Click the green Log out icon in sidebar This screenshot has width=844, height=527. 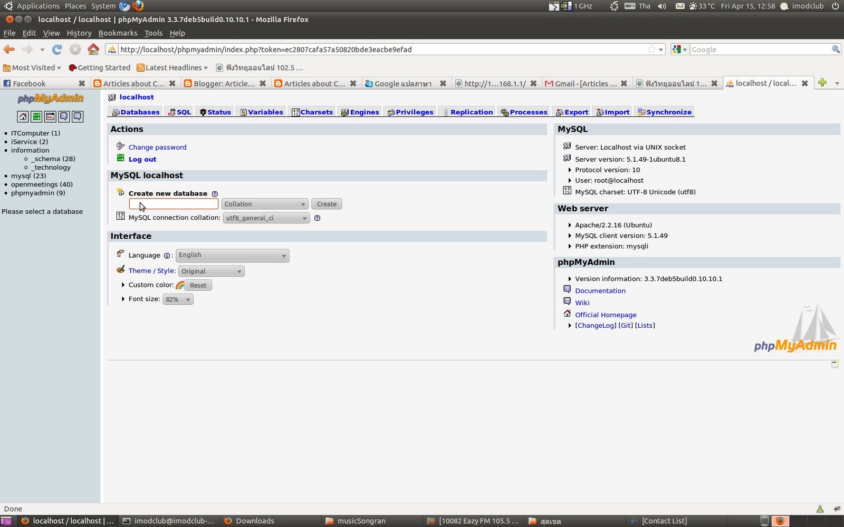(36, 116)
